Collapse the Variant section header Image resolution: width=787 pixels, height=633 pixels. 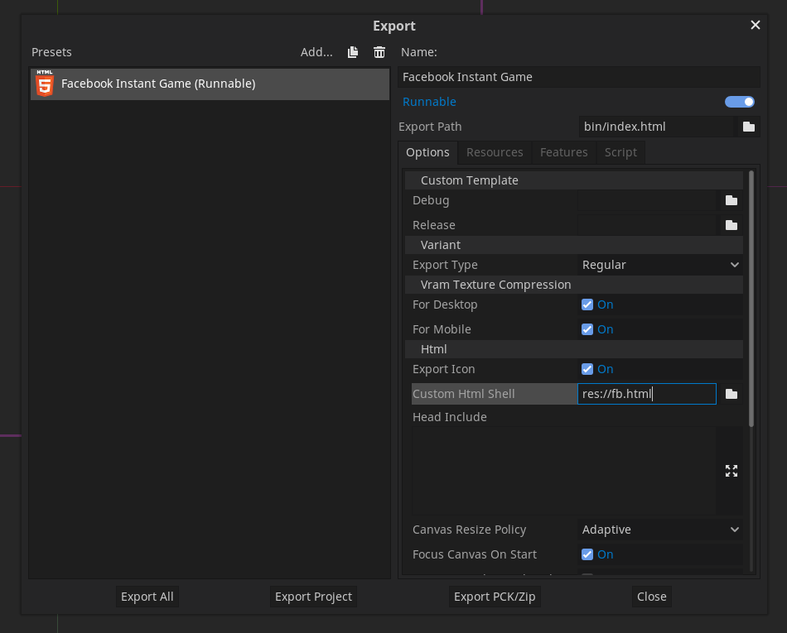click(574, 245)
